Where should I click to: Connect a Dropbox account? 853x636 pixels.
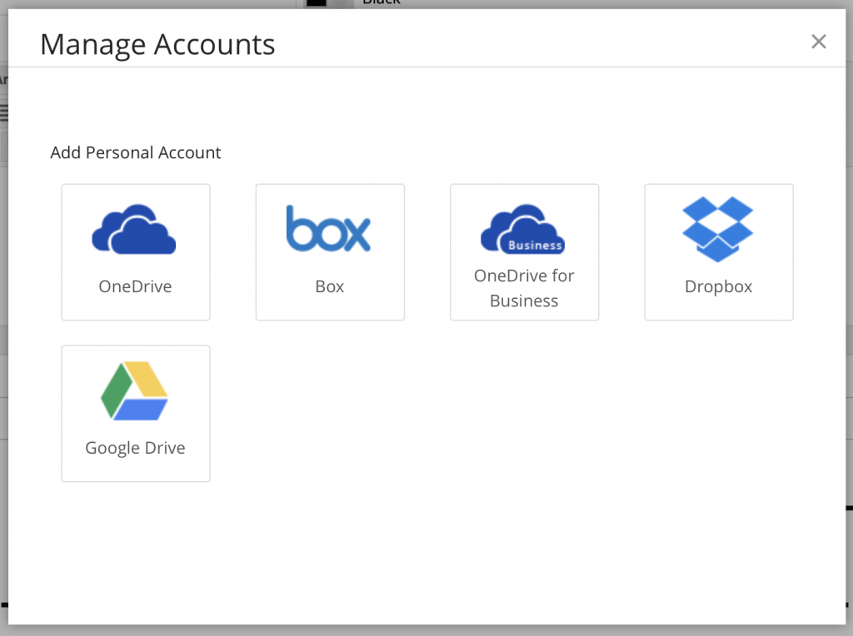[719, 252]
